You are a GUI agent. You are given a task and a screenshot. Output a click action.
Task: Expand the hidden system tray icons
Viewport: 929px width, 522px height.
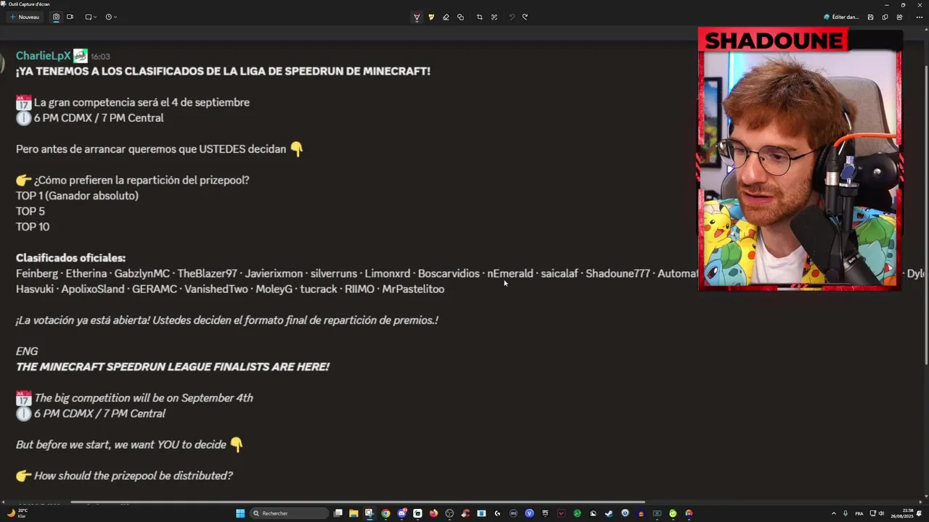pos(833,513)
